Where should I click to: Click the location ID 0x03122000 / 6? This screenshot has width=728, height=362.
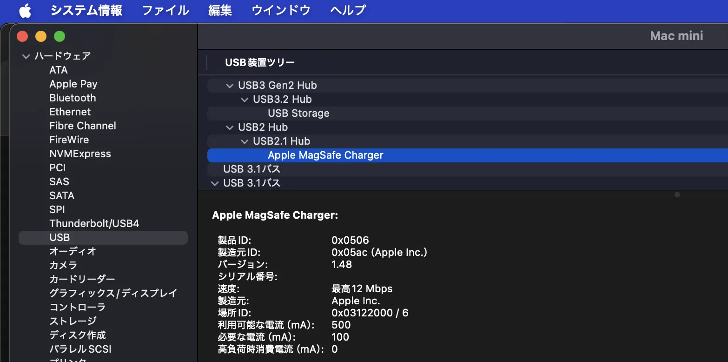(x=370, y=313)
